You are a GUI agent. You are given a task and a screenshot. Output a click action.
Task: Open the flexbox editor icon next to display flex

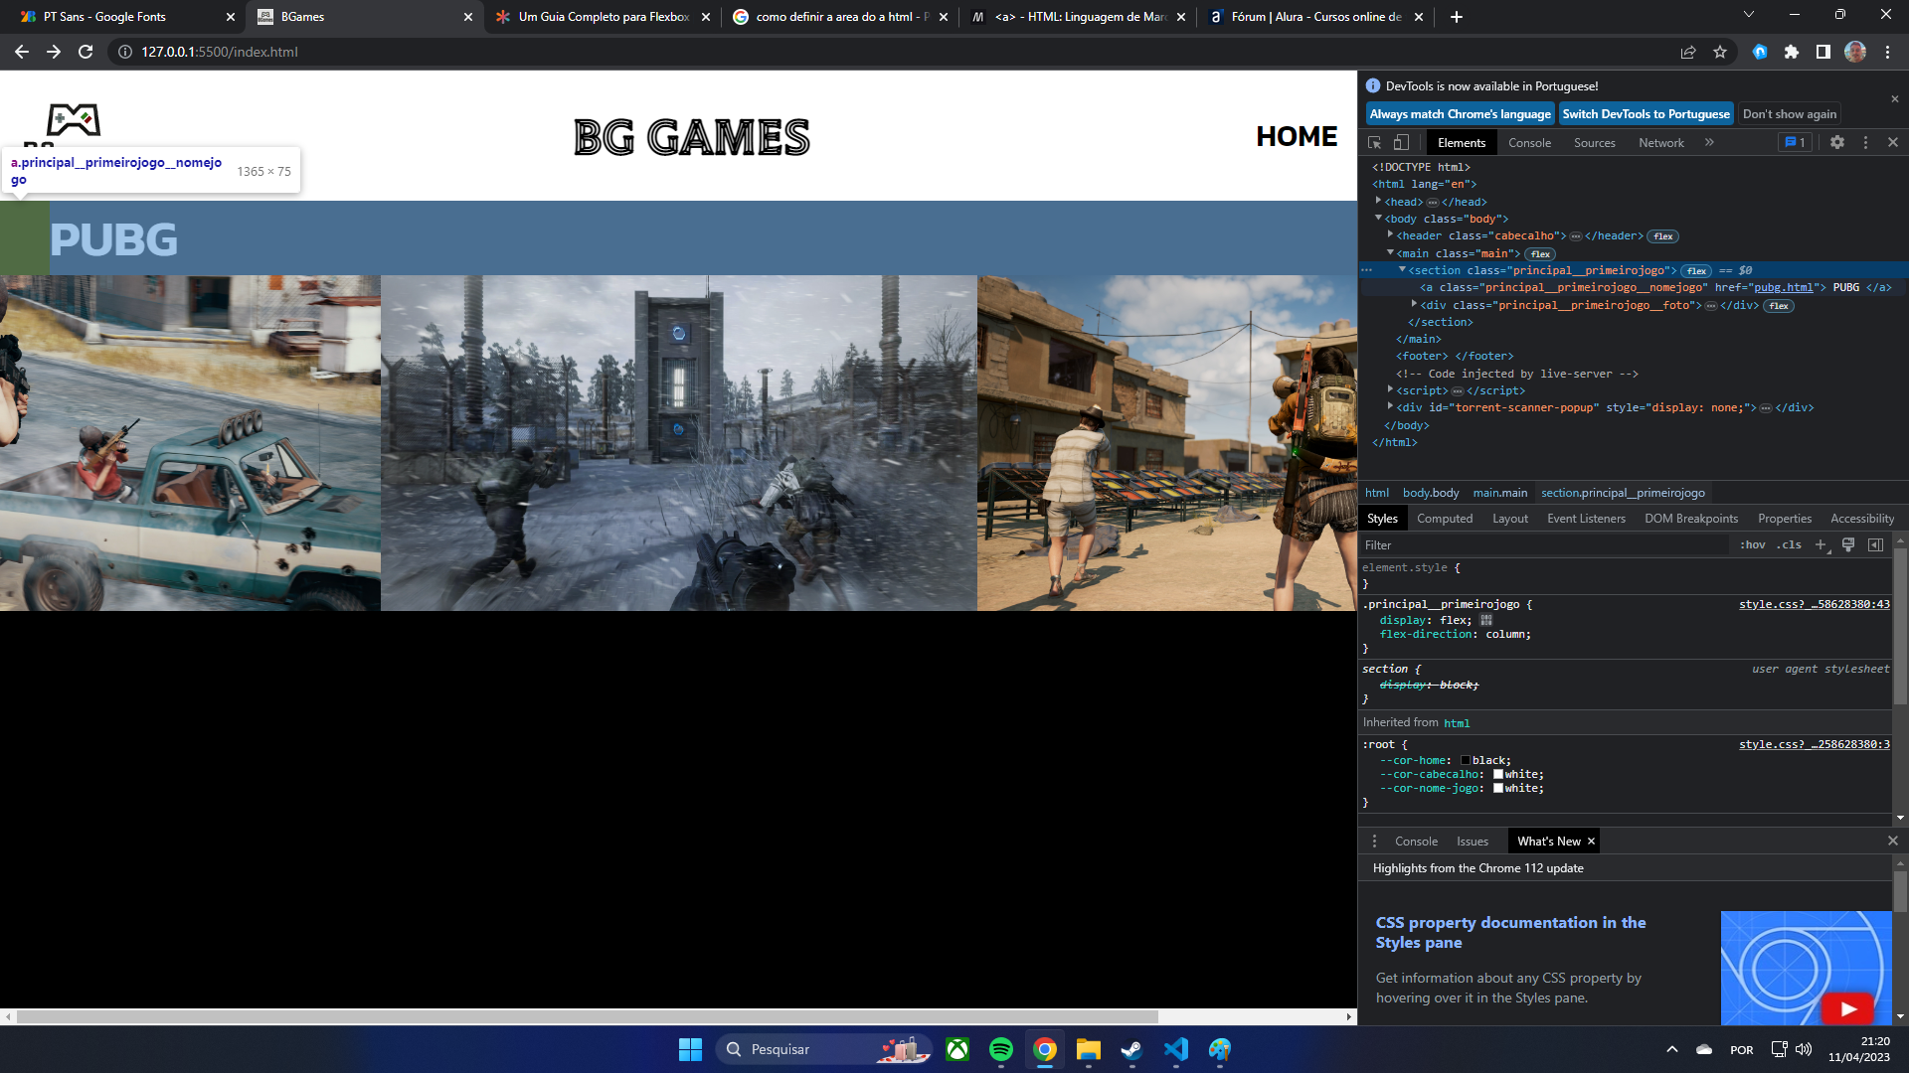click(x=1486, y=620)
